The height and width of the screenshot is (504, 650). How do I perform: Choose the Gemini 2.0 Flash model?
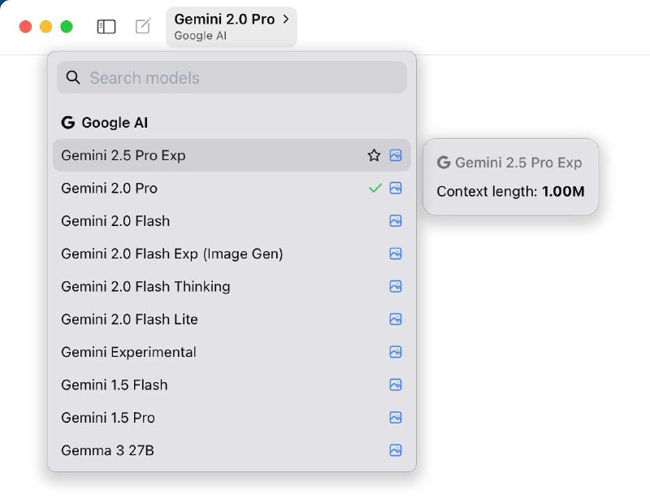tap(232, 220)
